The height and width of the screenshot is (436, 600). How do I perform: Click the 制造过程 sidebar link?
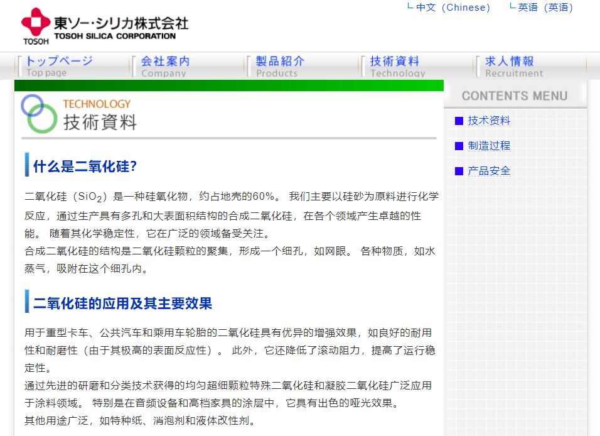(489, 146)
